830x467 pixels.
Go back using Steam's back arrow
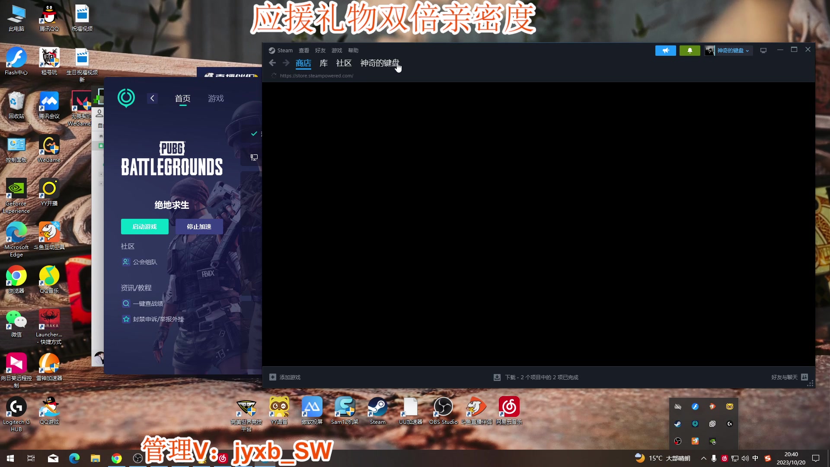coord(272,63)
